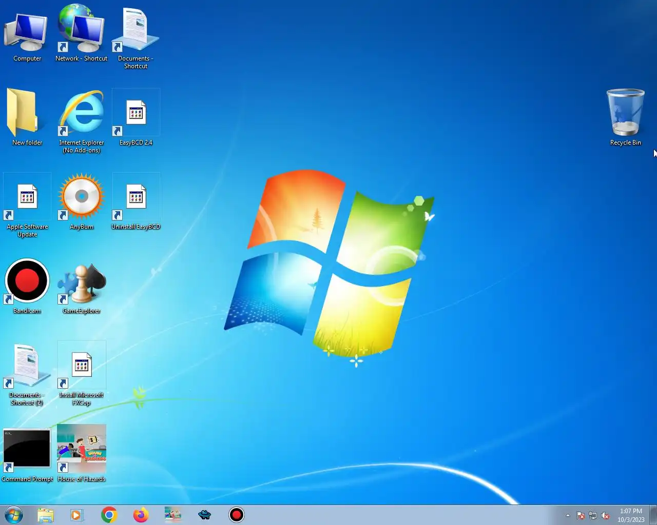Viewport: 657px width, 525px height.
Task: Select Internet Explorer (No Add-ons) shortcut
Action: point(81,122)
